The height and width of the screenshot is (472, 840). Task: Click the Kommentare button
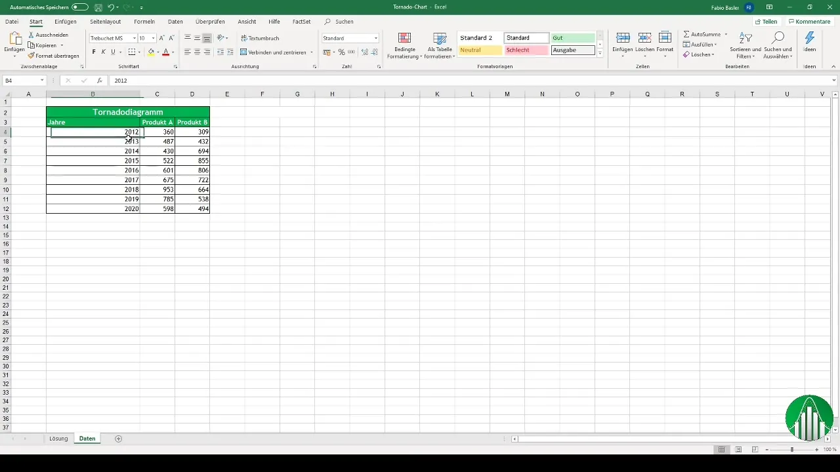[x=809, y=22]
